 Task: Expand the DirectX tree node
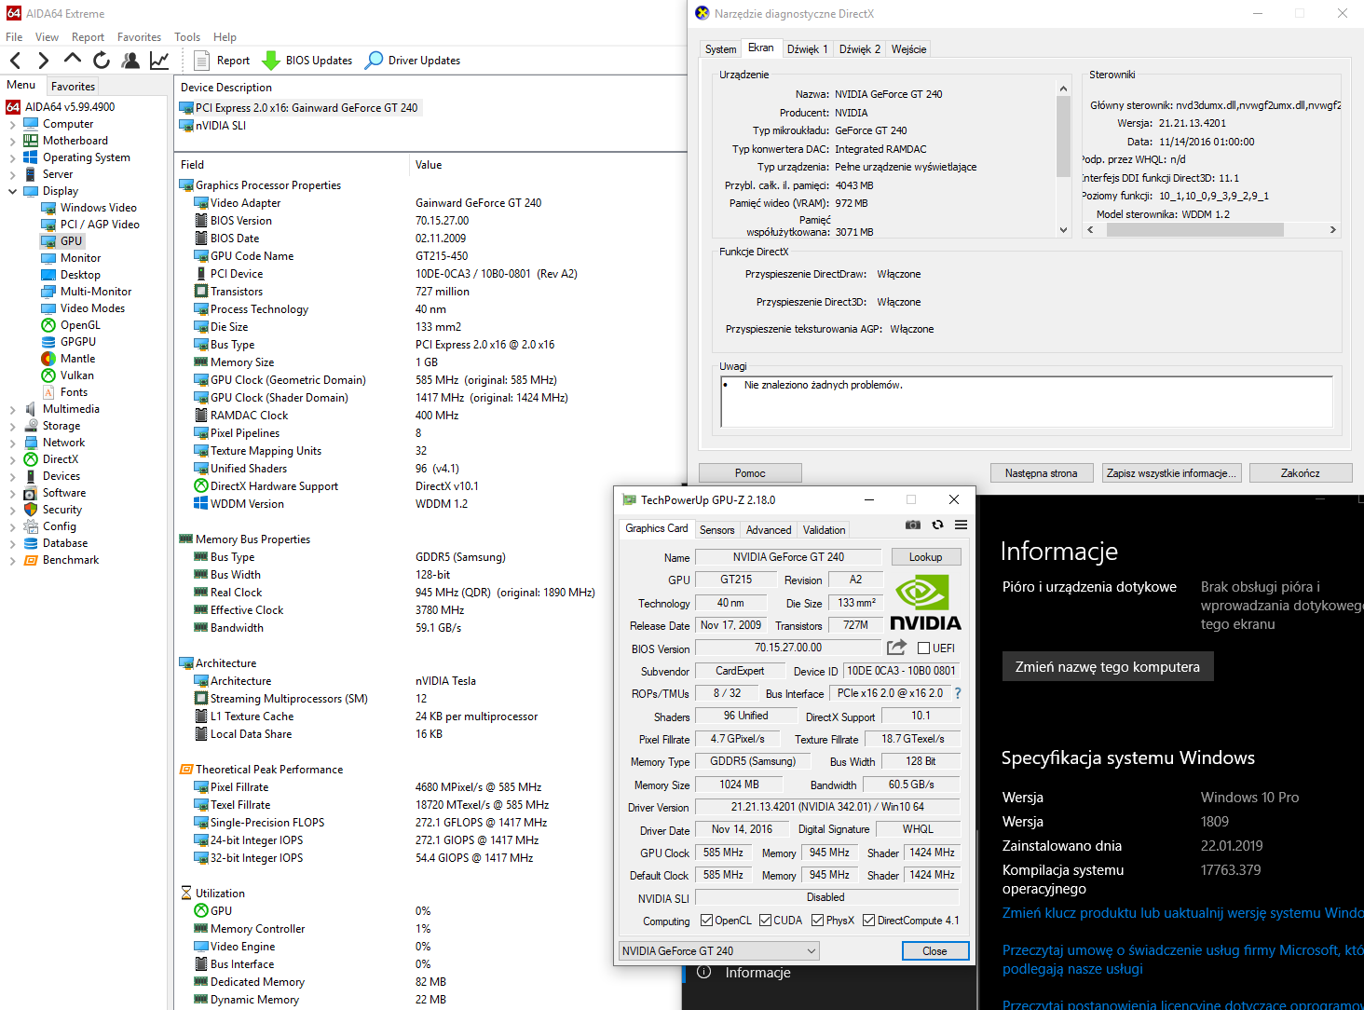[x=12, y=459]
